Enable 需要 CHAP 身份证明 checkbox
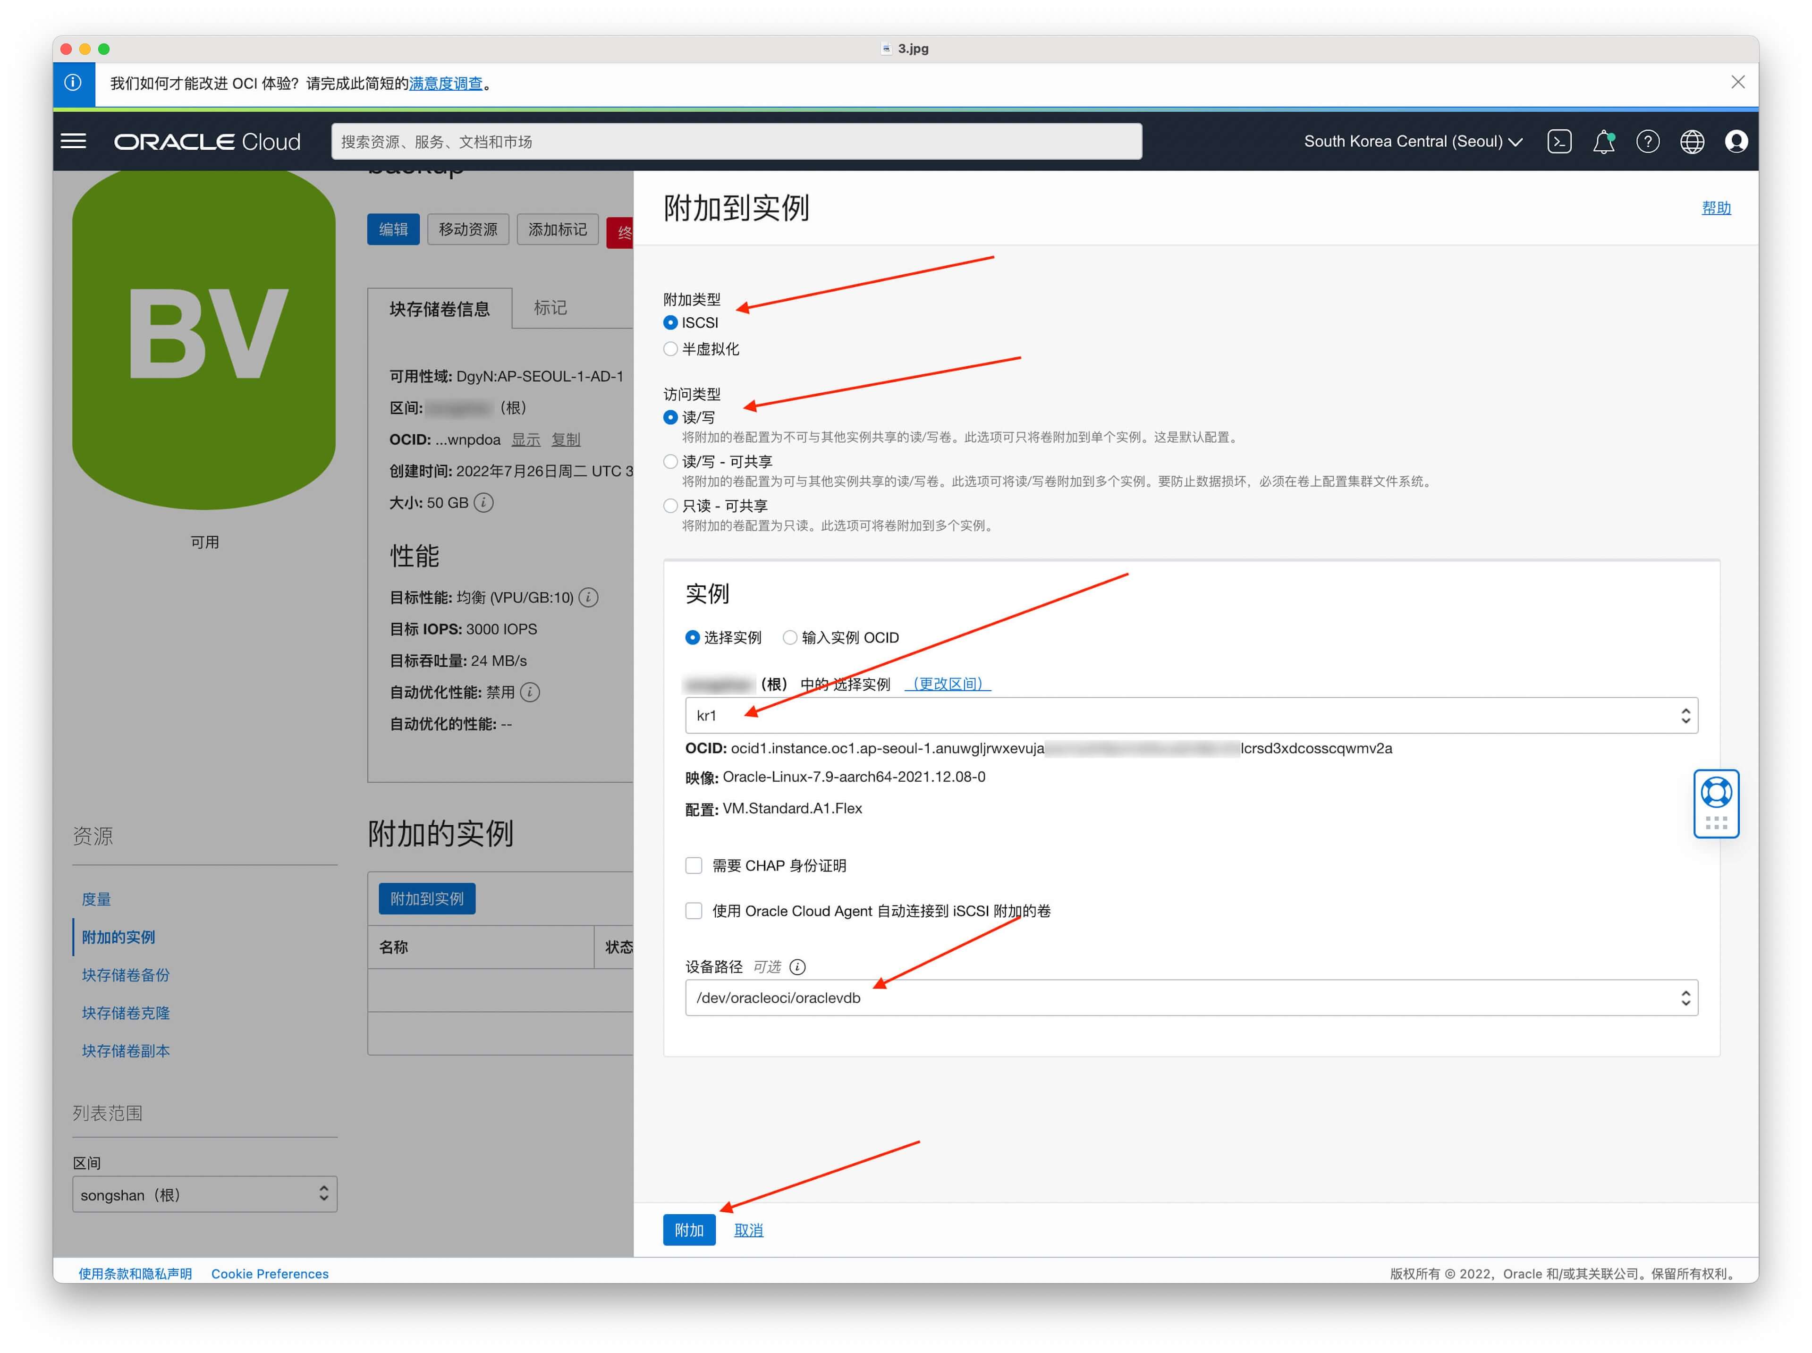This screenshot has height=1353, width=1812. [693, 866]
